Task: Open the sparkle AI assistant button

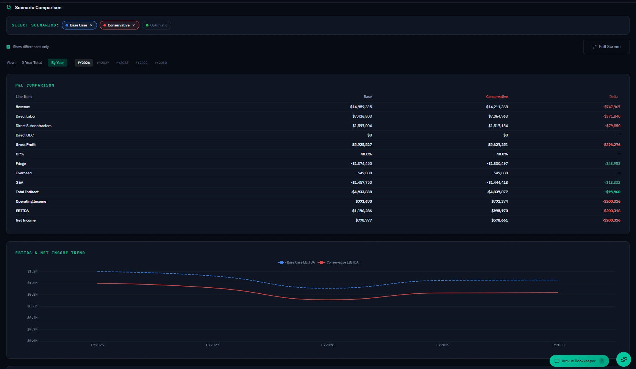Action: pyautogui.click(x=623, y=360)
